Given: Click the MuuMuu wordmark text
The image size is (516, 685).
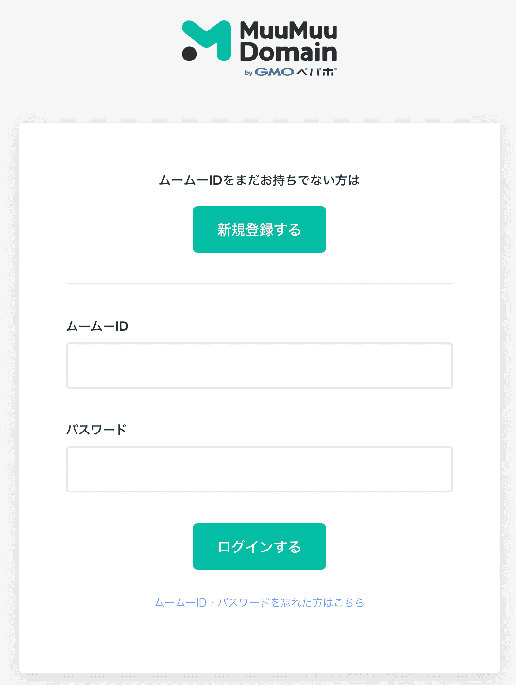Looking at the screenshot, I should click(288, 31).
